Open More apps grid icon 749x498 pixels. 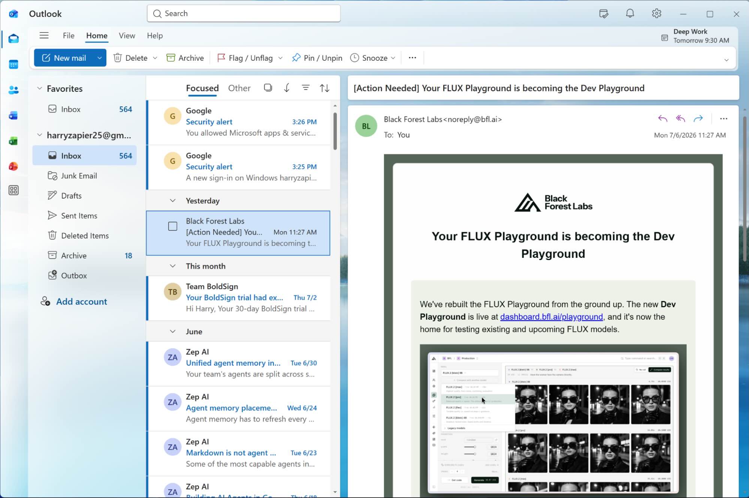13,190
